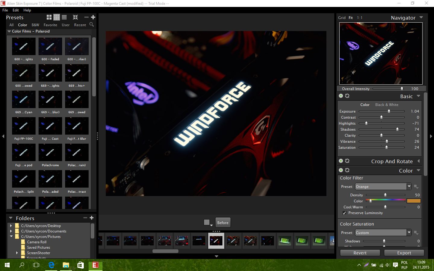
Task: Open the Edit menu
Action: click(x=16, y=10)
